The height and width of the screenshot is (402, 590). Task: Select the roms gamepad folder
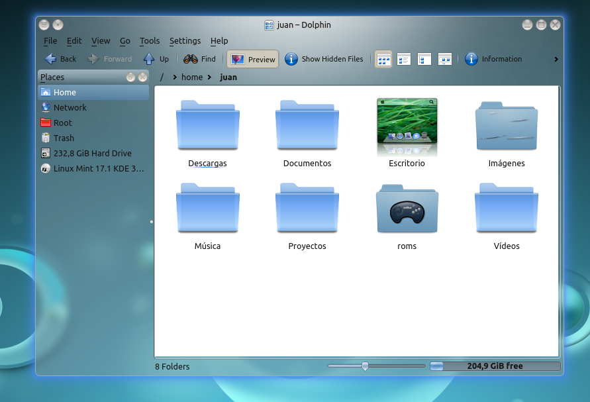[x=407, y=217]
